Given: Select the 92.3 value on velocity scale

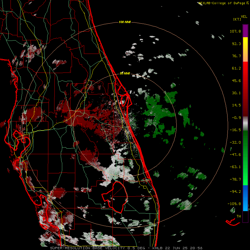Looking at the screenshot, I should click(x=236, y=44).
